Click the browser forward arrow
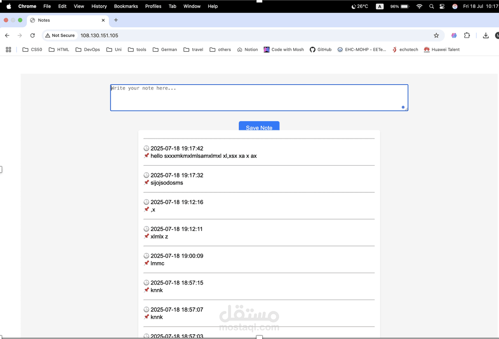This screenshot has width=499, height=339. [x=20, y=35]
